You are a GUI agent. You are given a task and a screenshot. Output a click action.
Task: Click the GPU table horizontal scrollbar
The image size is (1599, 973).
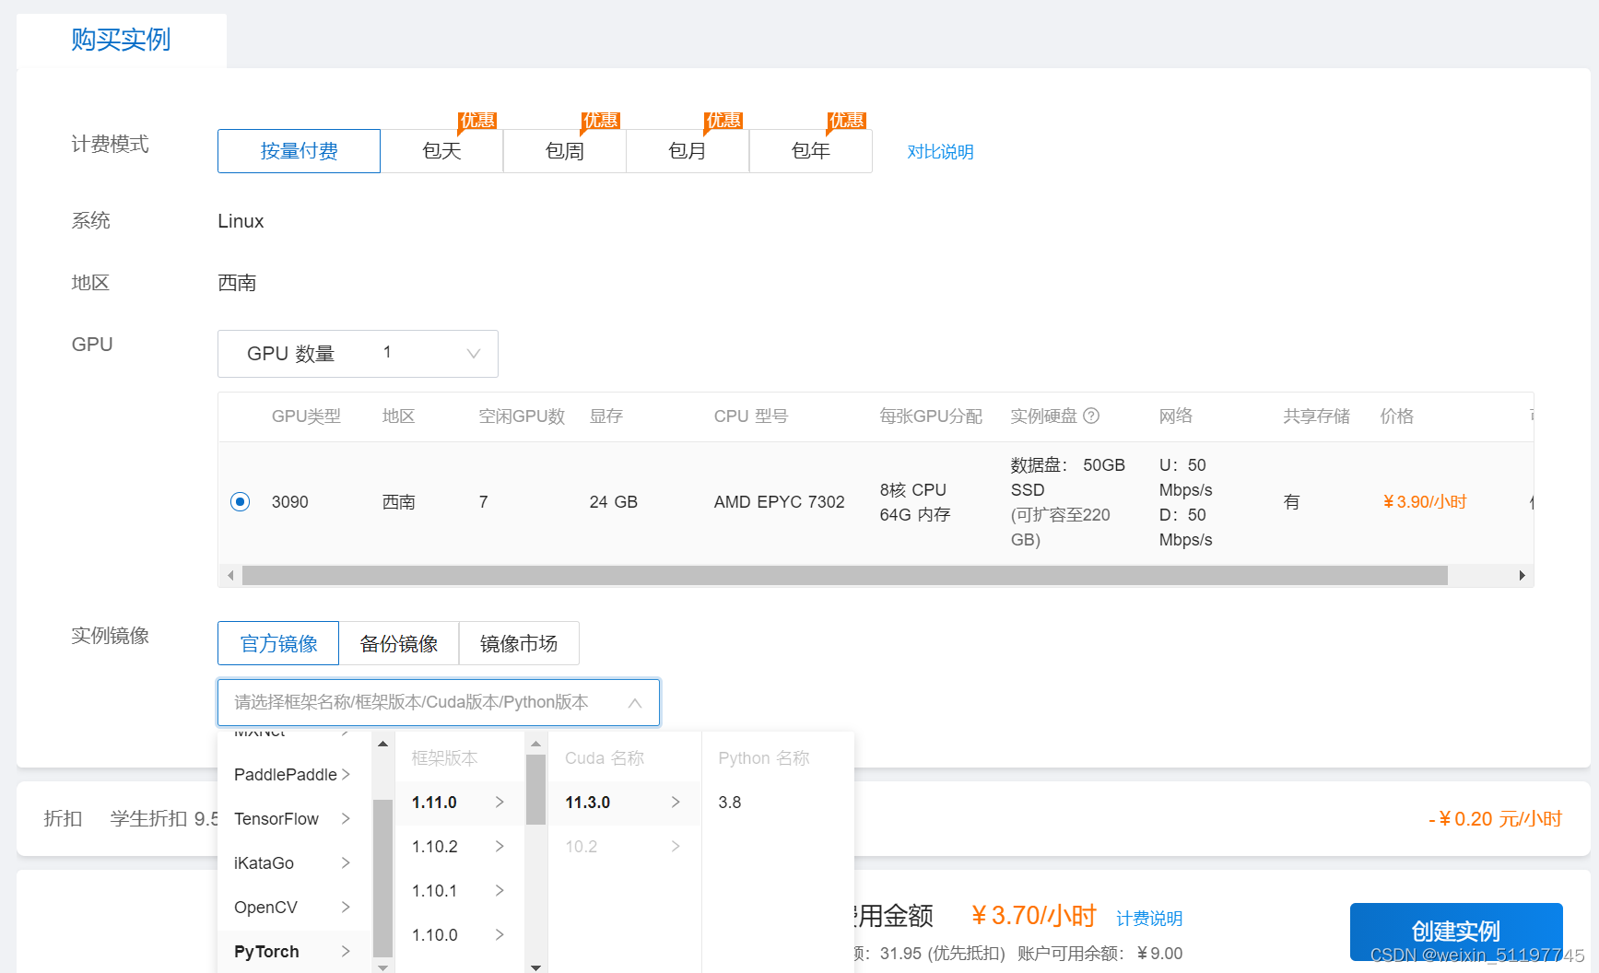pos(844,576)
